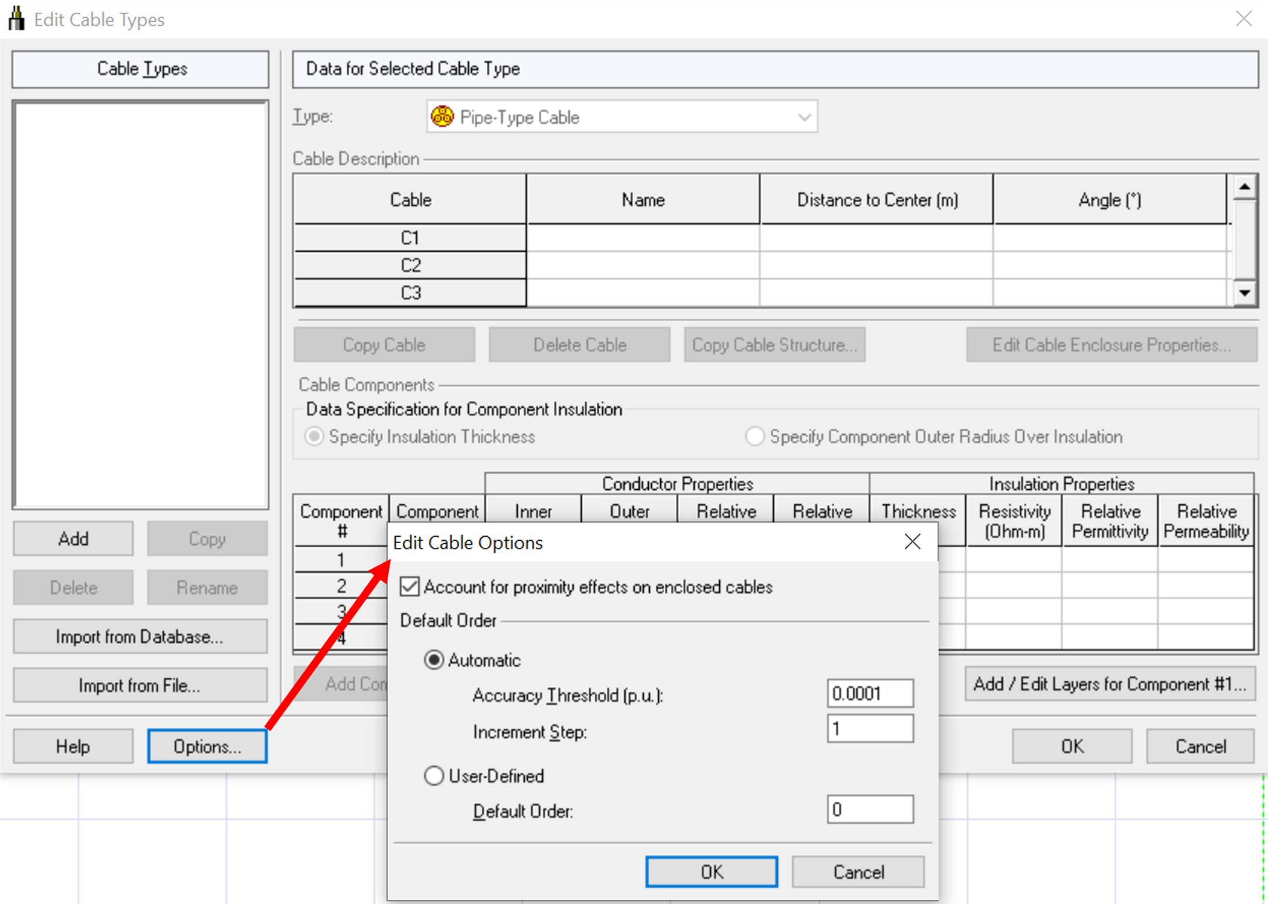Click Copy Cable Structure... button
The height and width of the screenshot is (904, 1268).
[775, 344]
